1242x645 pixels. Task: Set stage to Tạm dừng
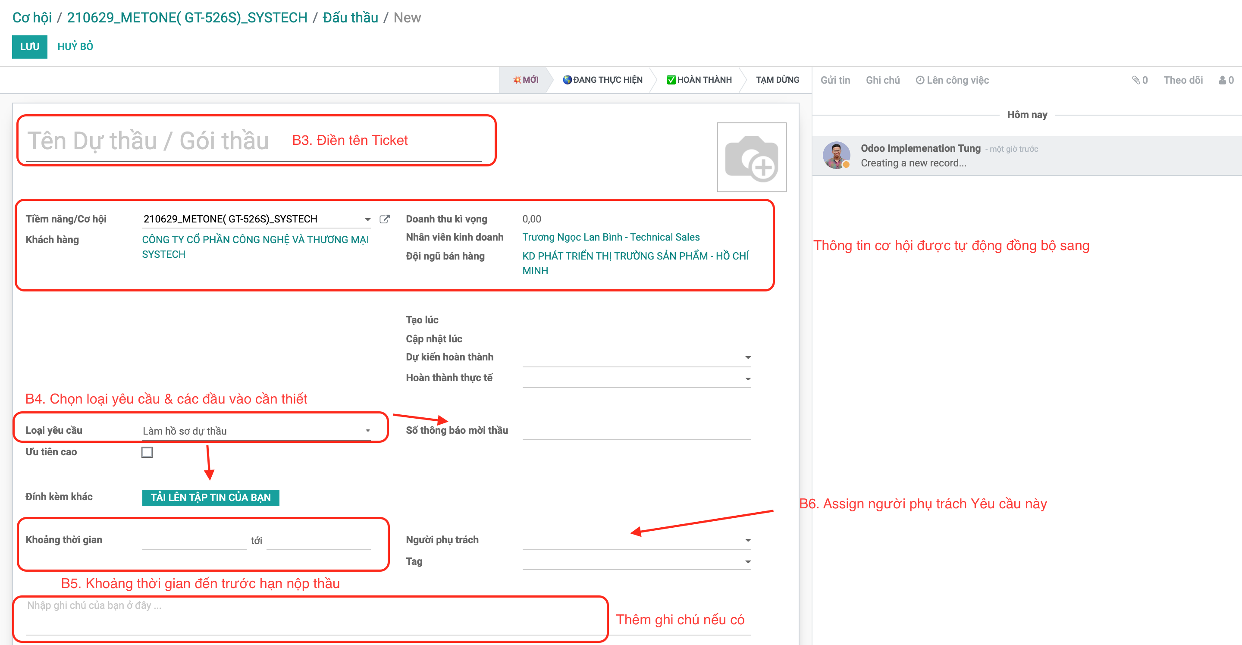(777, 80)
